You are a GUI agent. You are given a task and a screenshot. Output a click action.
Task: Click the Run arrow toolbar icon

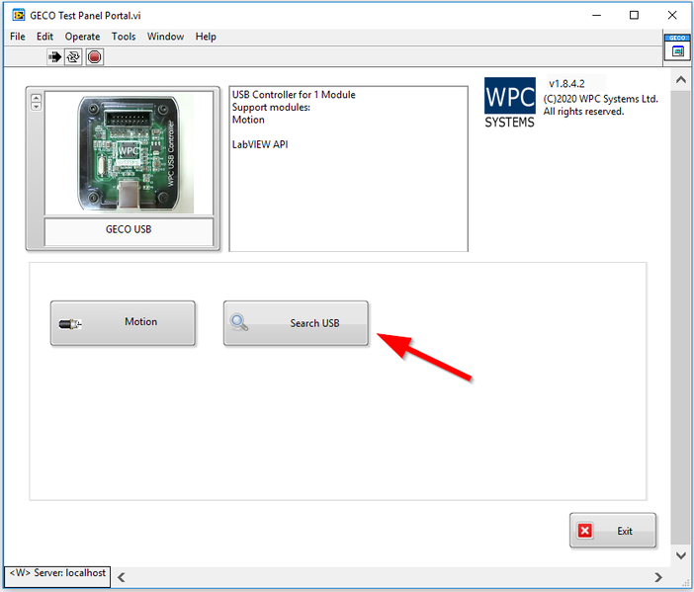pos(55,57)
